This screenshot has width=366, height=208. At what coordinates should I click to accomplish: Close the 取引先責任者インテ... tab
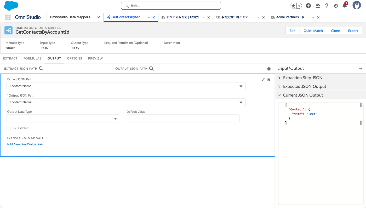pos(264,17)
